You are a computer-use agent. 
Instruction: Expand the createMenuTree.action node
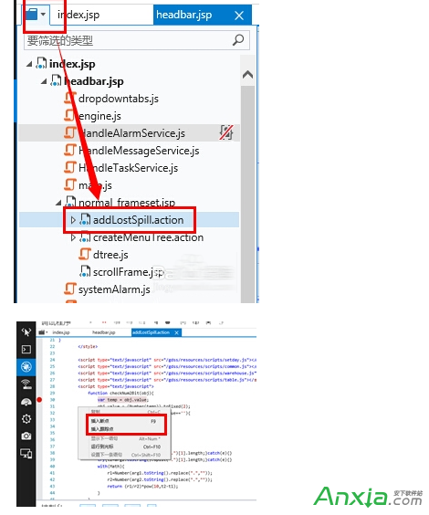[x=73, y=237]
